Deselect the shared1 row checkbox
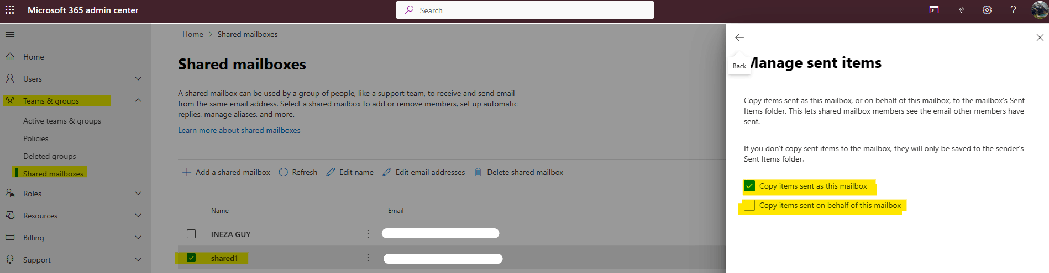 click(x=191, y=258)
